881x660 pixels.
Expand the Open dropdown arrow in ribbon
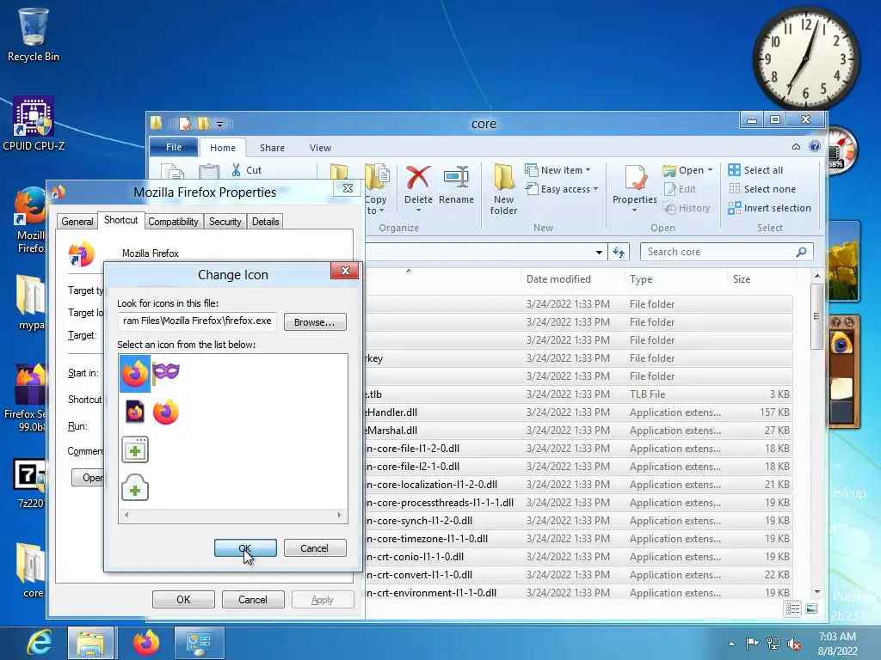point(710,170)
